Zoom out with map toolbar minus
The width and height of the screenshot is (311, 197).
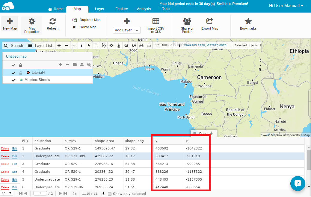(67, 45)
